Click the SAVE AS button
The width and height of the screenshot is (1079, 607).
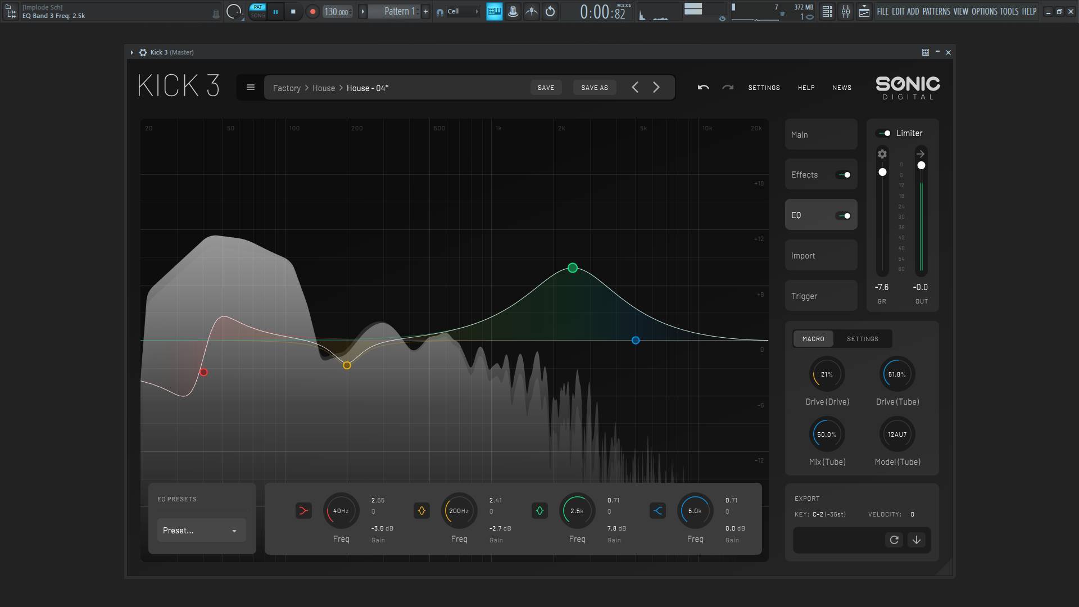595,88
